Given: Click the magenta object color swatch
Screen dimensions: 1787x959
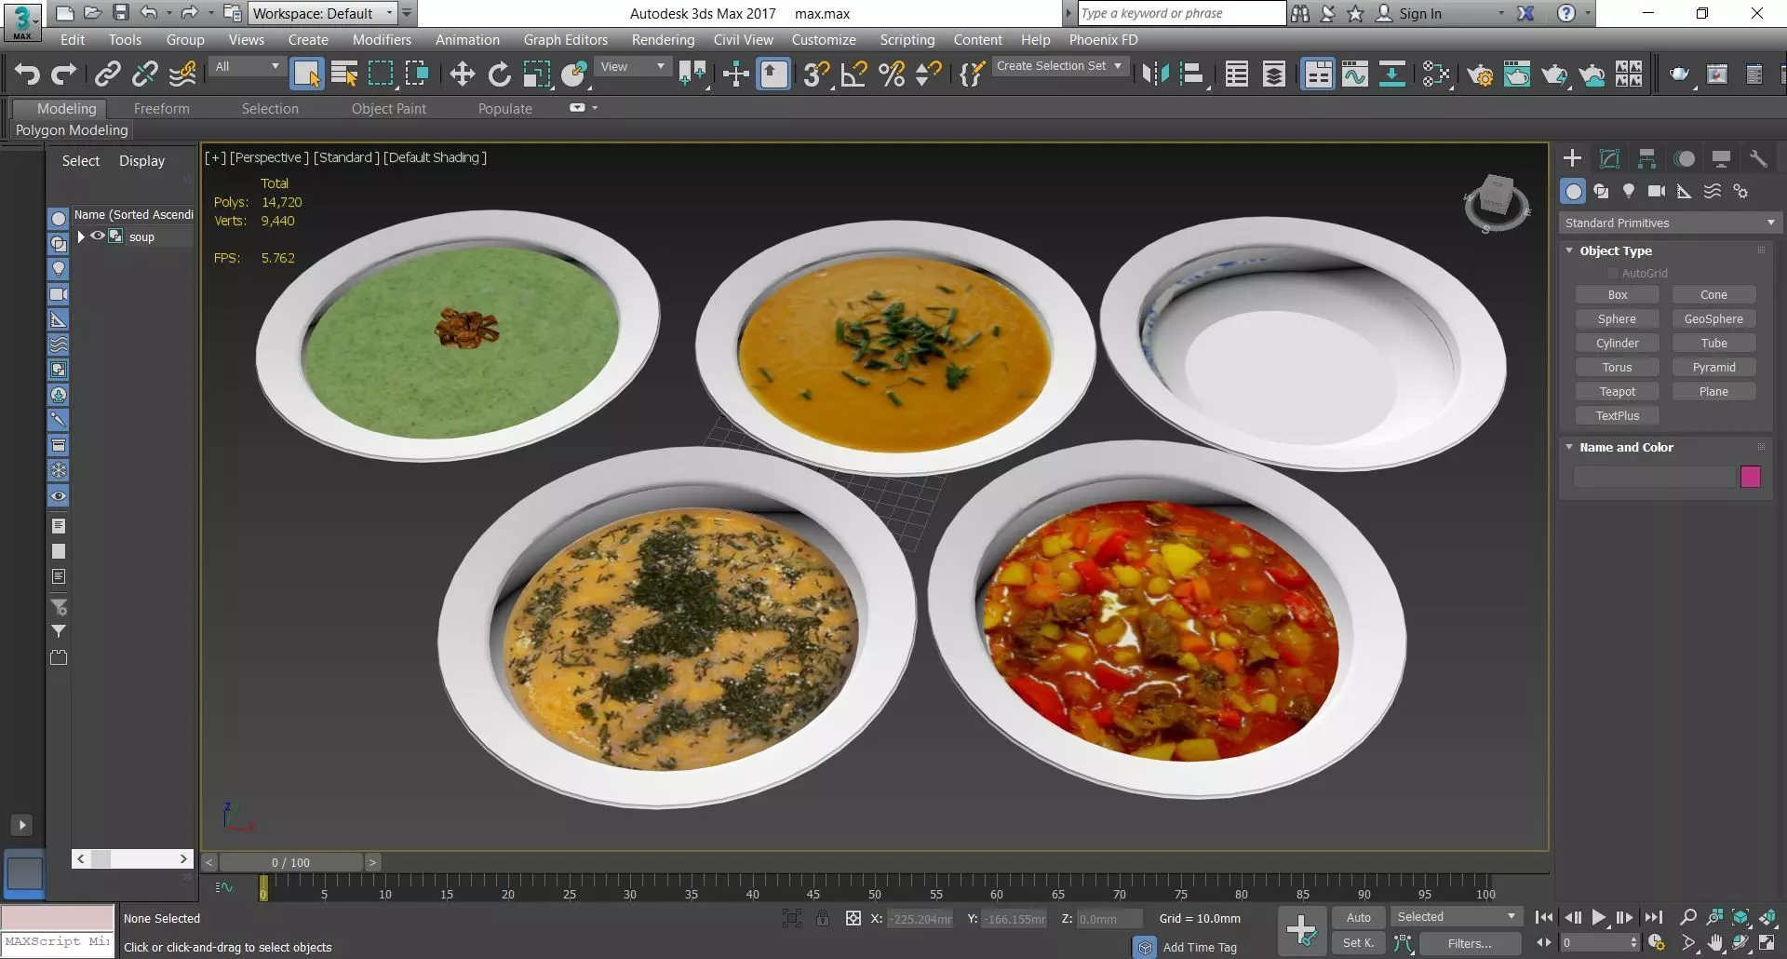Looking at the screenshot, I should (x=1751, y=477).
